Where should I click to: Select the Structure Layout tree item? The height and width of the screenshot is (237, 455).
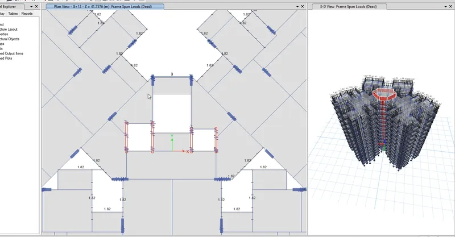[x=9, y=30]
